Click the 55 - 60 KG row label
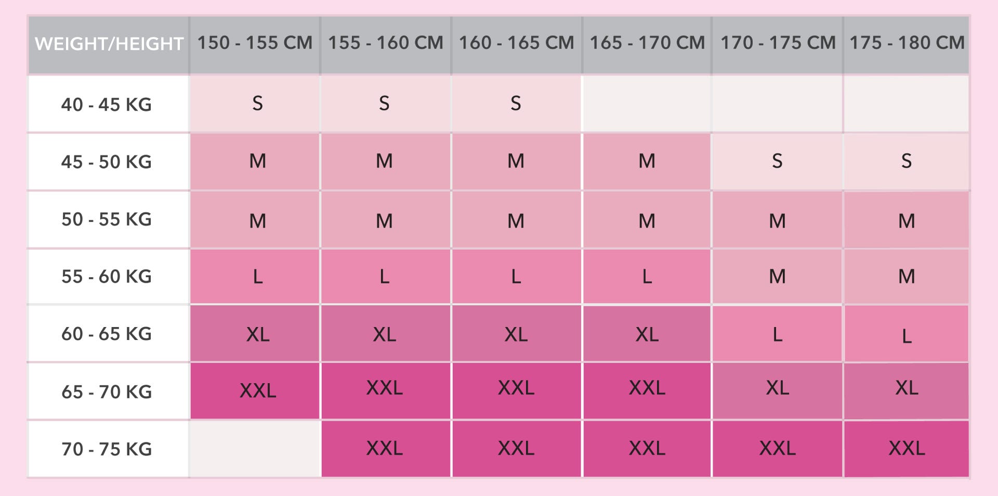Viewport: 998px width, 496px height. pos(108,276)
